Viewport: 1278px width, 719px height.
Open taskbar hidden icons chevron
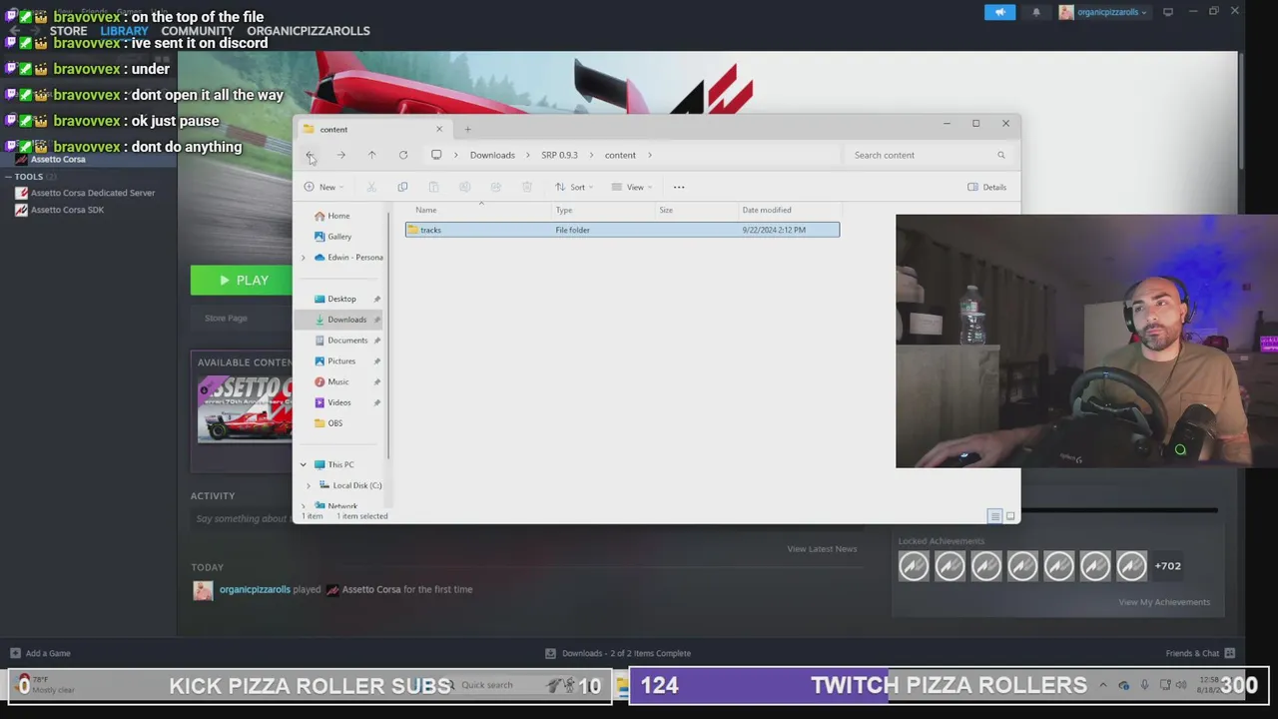click(1102, 685)
